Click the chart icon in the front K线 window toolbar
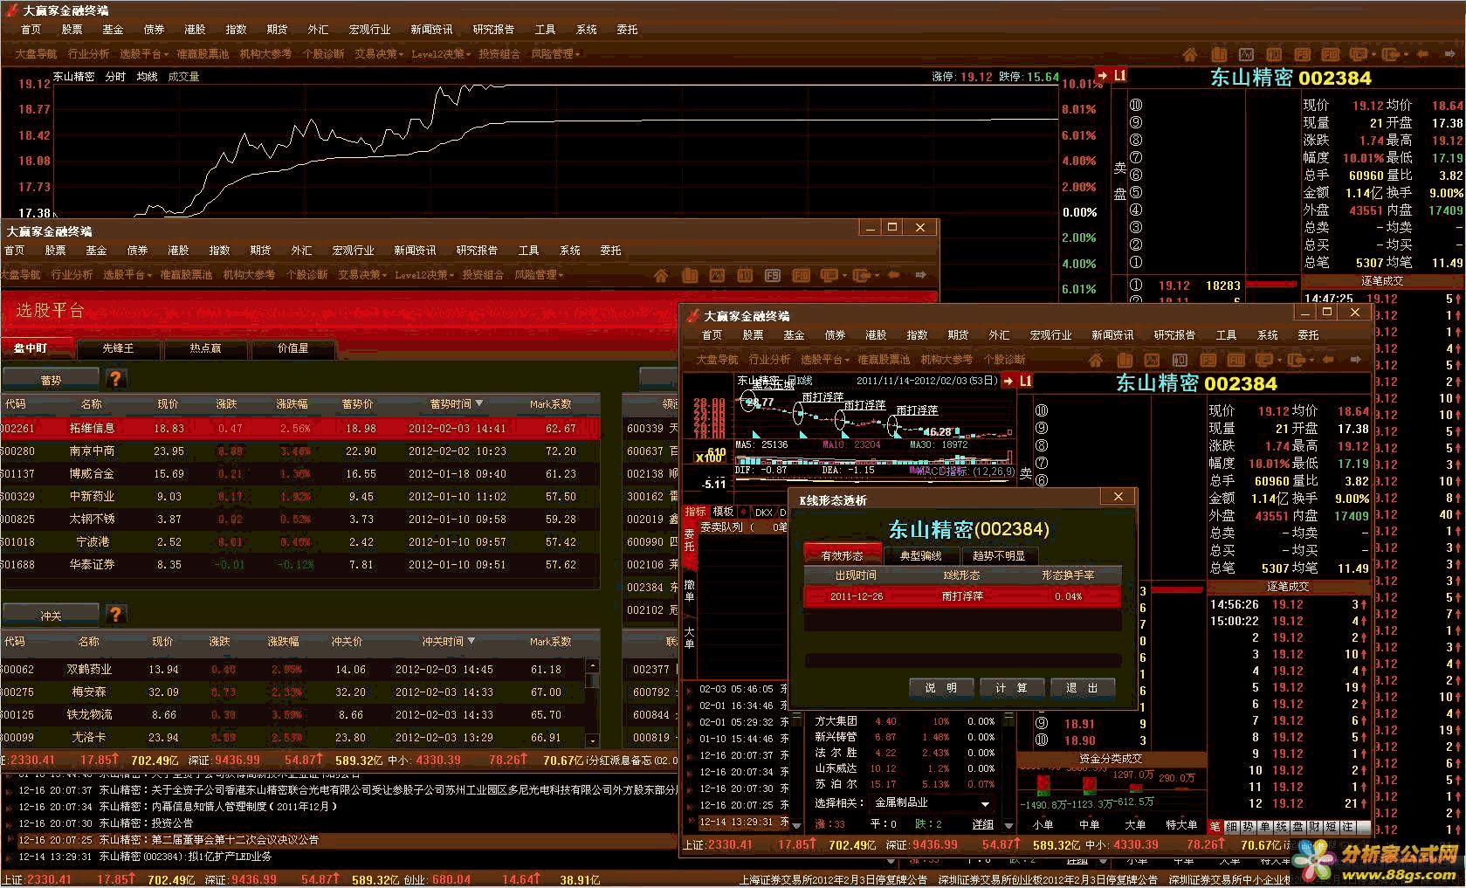The image size is (1466, 888). 1152,360
